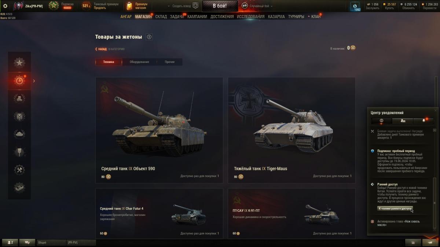Viewport: 440px width, 247px height.
Task: Click the В бой! button
Action: (x=220, y=6)
